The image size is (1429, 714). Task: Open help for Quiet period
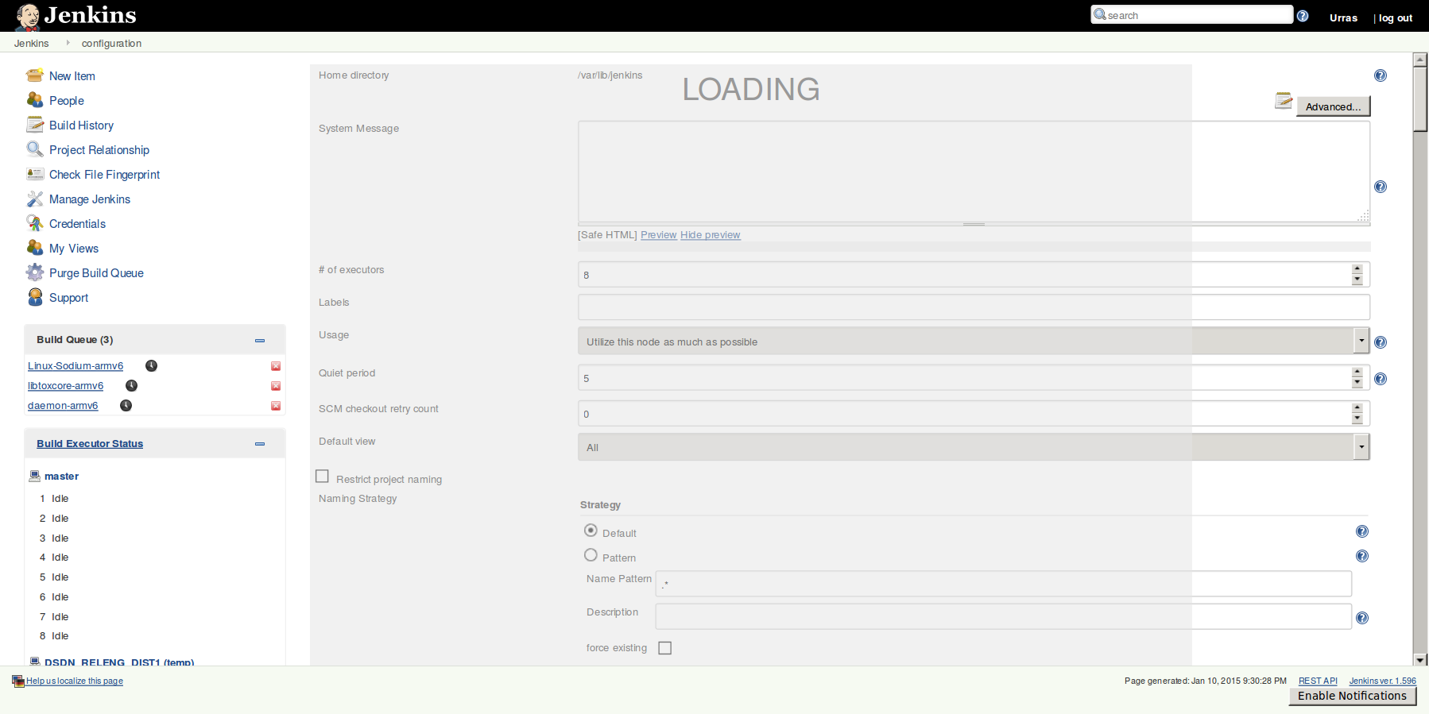[x=1381, y=379]
